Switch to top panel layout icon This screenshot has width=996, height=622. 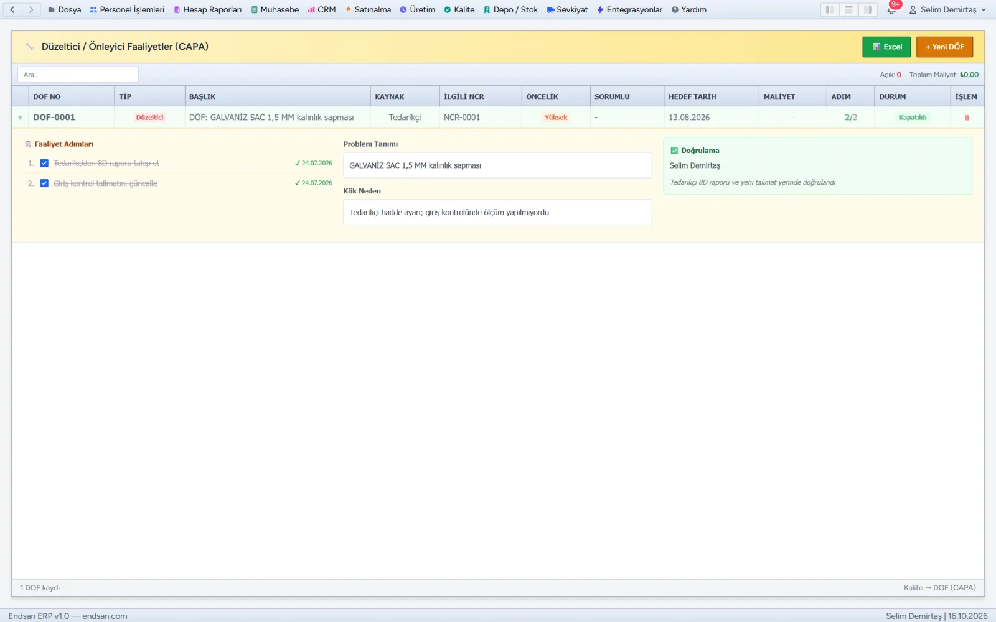[848, 9]
